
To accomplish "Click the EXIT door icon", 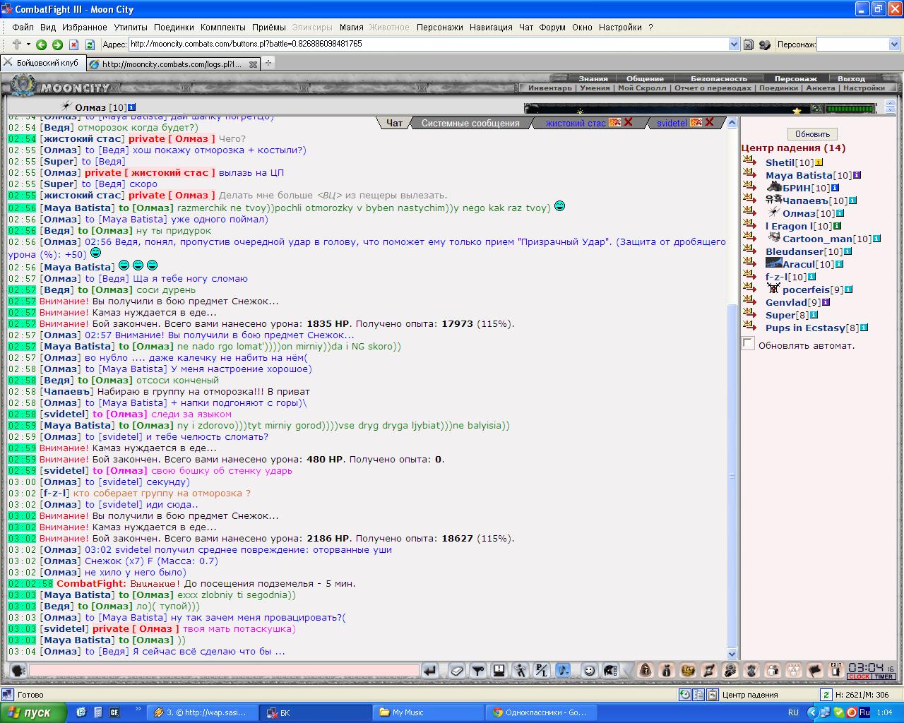I will [836, 670].
